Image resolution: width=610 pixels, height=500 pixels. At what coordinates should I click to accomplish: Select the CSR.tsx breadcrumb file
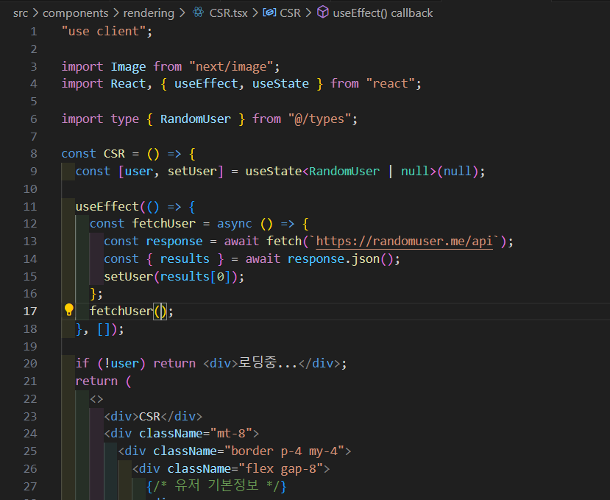point(228,13)
